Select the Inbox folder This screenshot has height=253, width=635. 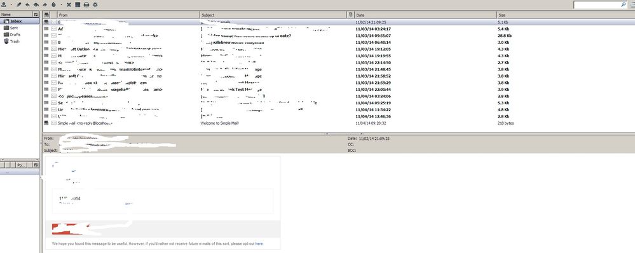(20, 21)
